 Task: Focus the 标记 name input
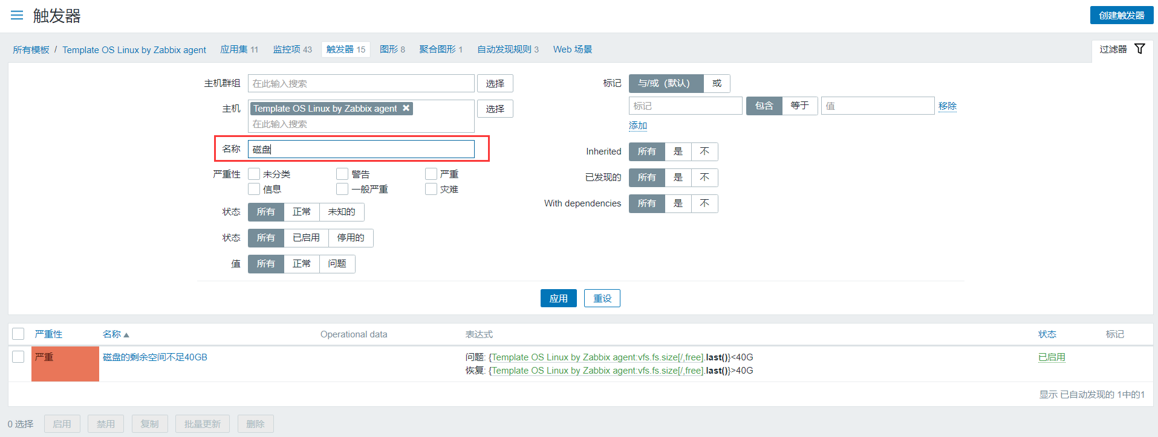point(686,106)
